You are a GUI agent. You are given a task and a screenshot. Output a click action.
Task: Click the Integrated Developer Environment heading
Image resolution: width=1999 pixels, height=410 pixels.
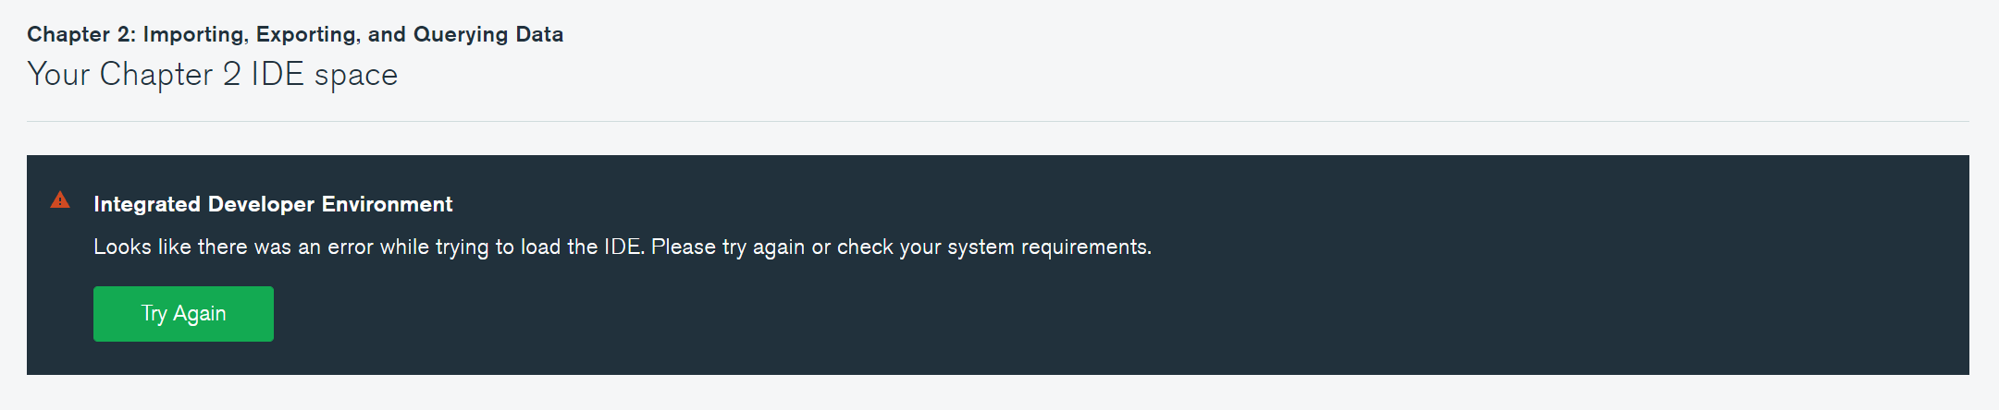(273, 204)
